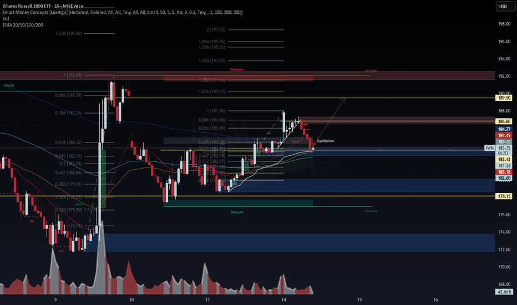Image resolution: width=517 pixels, height=305 pixels.
Task: Click the 194.00 price axis tick
Action: (x=504, y=59)
